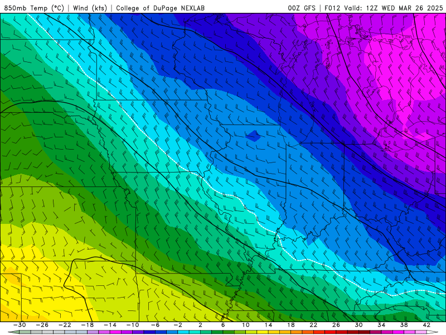The height and width of the screenshot is (335, 446).
Task: Click the legend value 30
Action: (358, 325)
